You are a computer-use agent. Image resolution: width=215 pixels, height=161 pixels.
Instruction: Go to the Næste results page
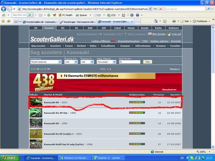coord(175,69)
